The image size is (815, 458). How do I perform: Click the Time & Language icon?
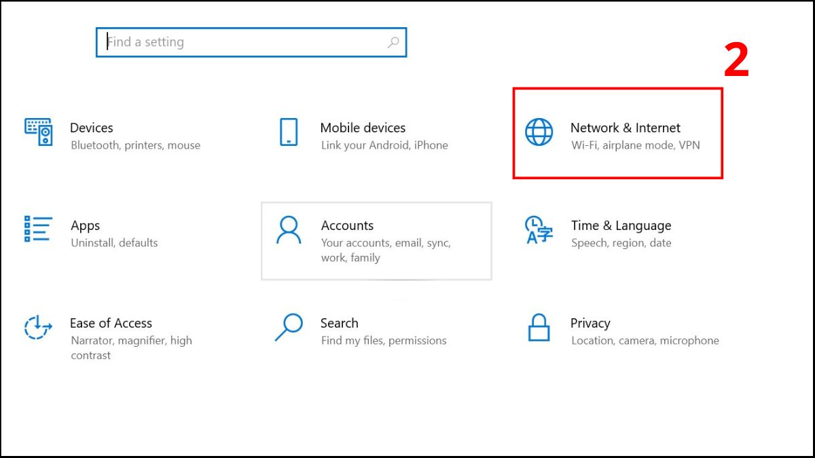[x=539, y=230]
